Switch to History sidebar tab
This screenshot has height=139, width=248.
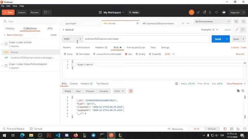pos(10,28)
